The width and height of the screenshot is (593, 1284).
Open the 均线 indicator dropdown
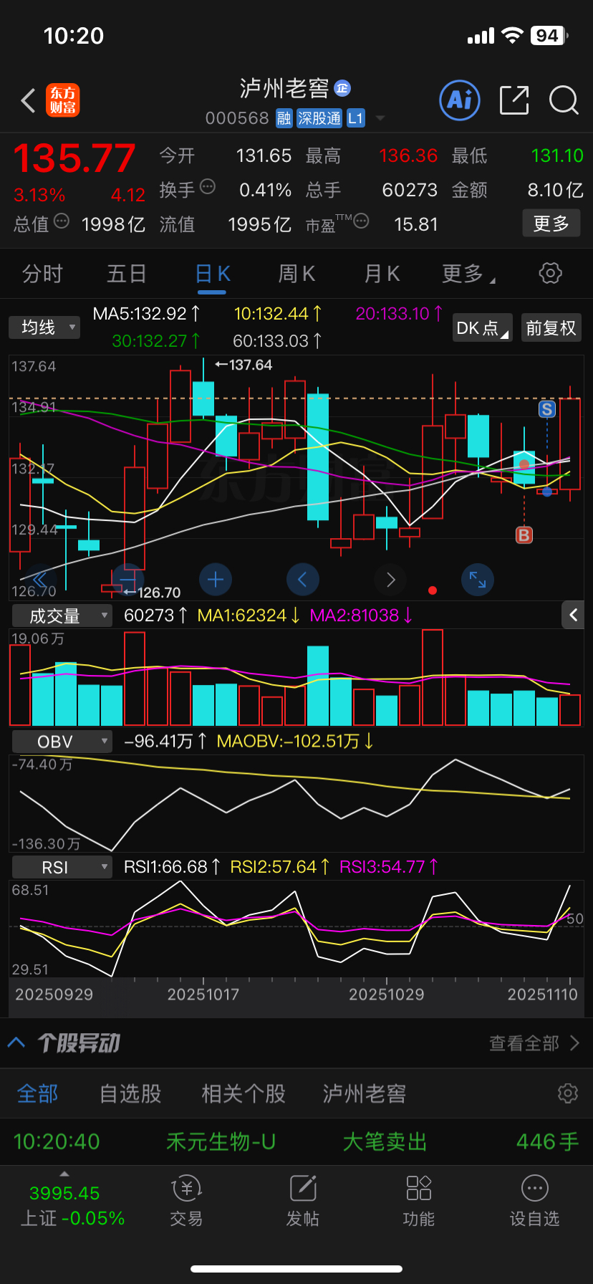[x=44, y=327]
